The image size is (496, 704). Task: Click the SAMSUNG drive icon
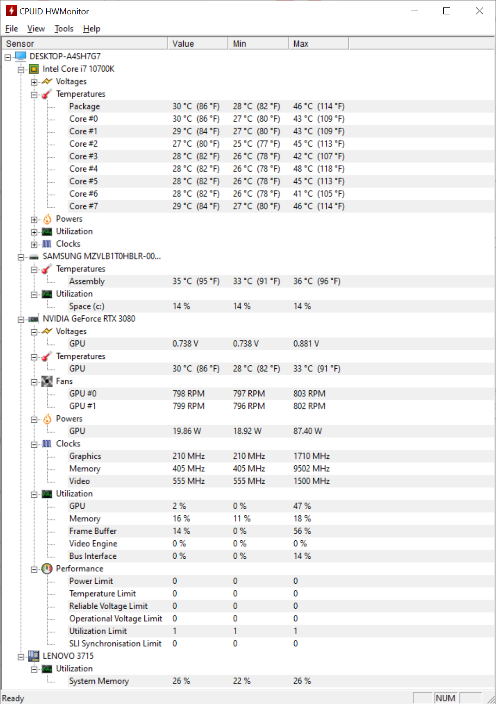(34, 257)
